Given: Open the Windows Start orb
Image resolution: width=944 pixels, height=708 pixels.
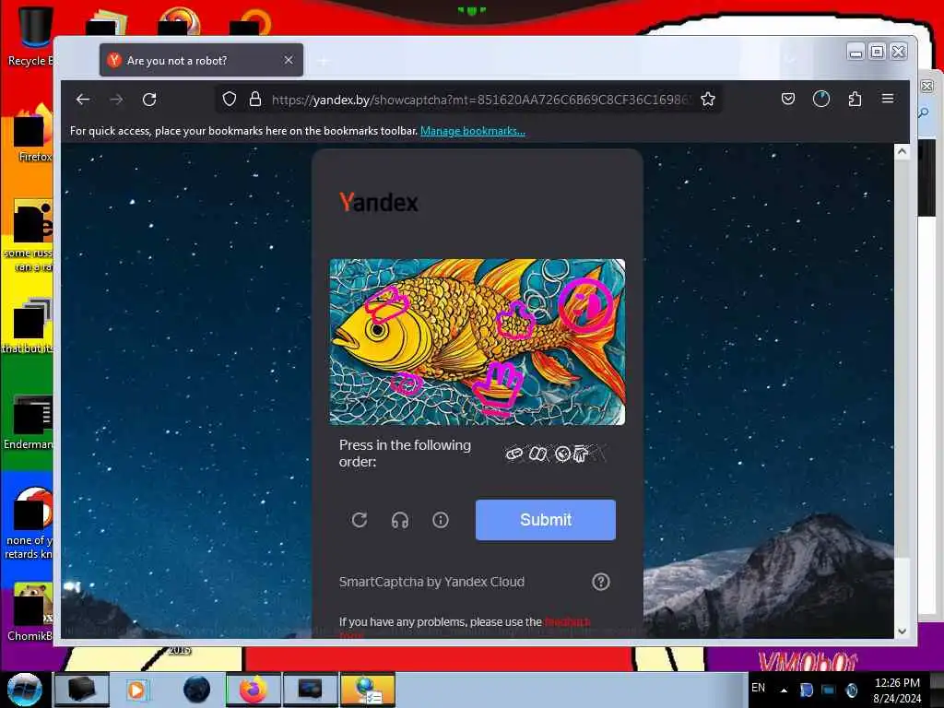Looking at the screenshot, I should tap(24, 690).
